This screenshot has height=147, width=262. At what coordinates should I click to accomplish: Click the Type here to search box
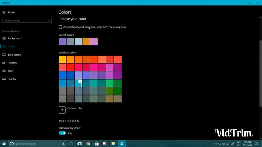(x=37, y=143)
